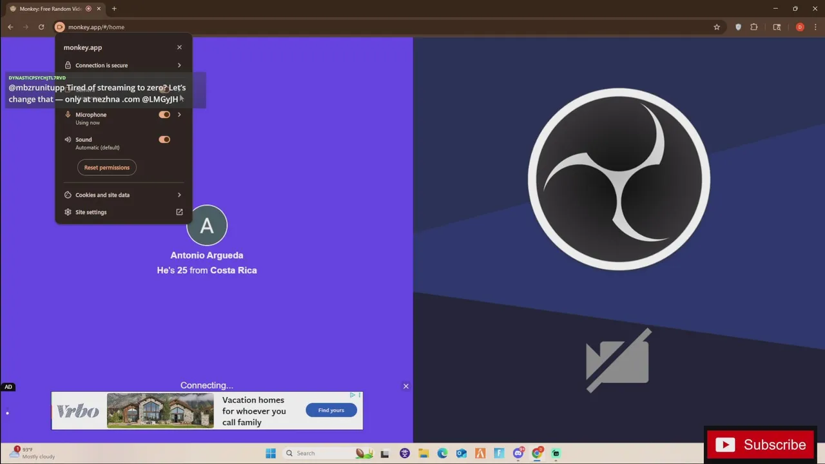Open a new browser tab
Screen dimensions: 825x464
click(x=114, y=8)
